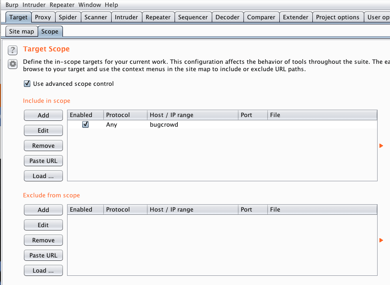Open the Target Scope settings gear
The height and width of the screenshot is (285, 390).
tap(13, 64)
